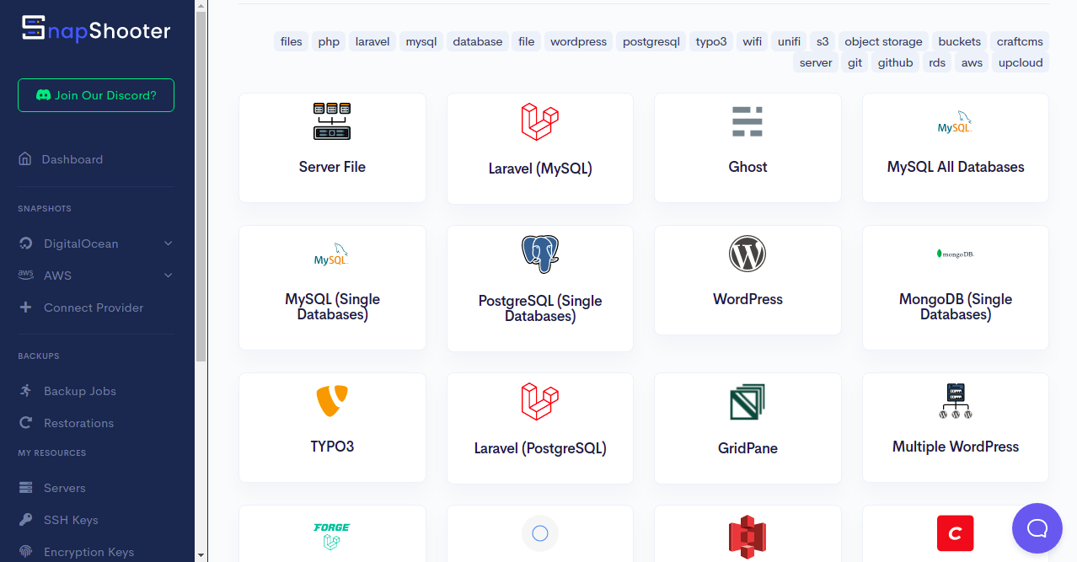Screen dimensions: 1077x562
Task: Click the AWS logo icon in sidebar
Action: [x=26, y=275]
